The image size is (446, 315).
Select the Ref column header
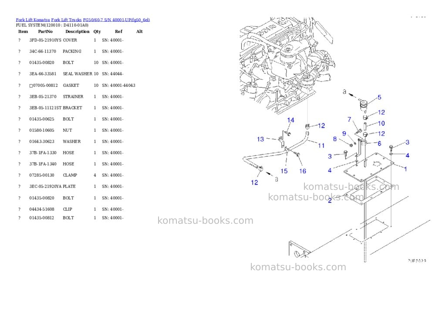[118, 31]
